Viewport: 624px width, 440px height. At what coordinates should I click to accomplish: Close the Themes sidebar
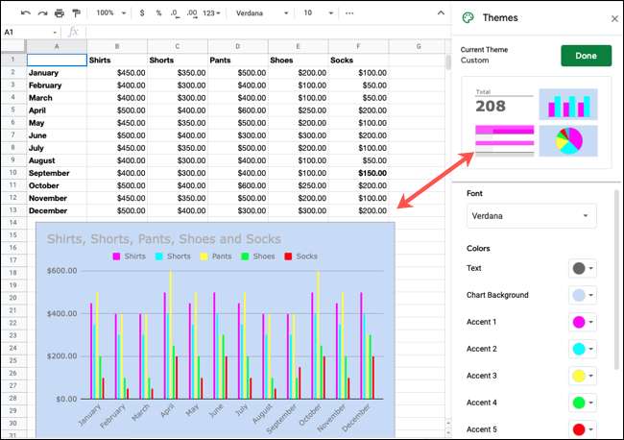614,18
